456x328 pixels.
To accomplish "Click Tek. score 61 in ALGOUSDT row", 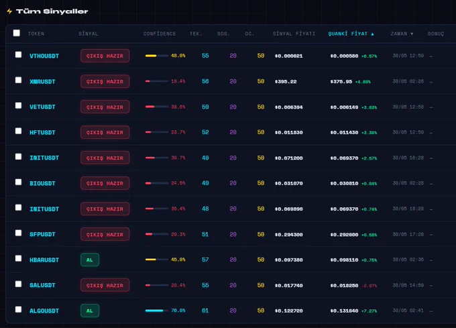I will tap(205, 311).
